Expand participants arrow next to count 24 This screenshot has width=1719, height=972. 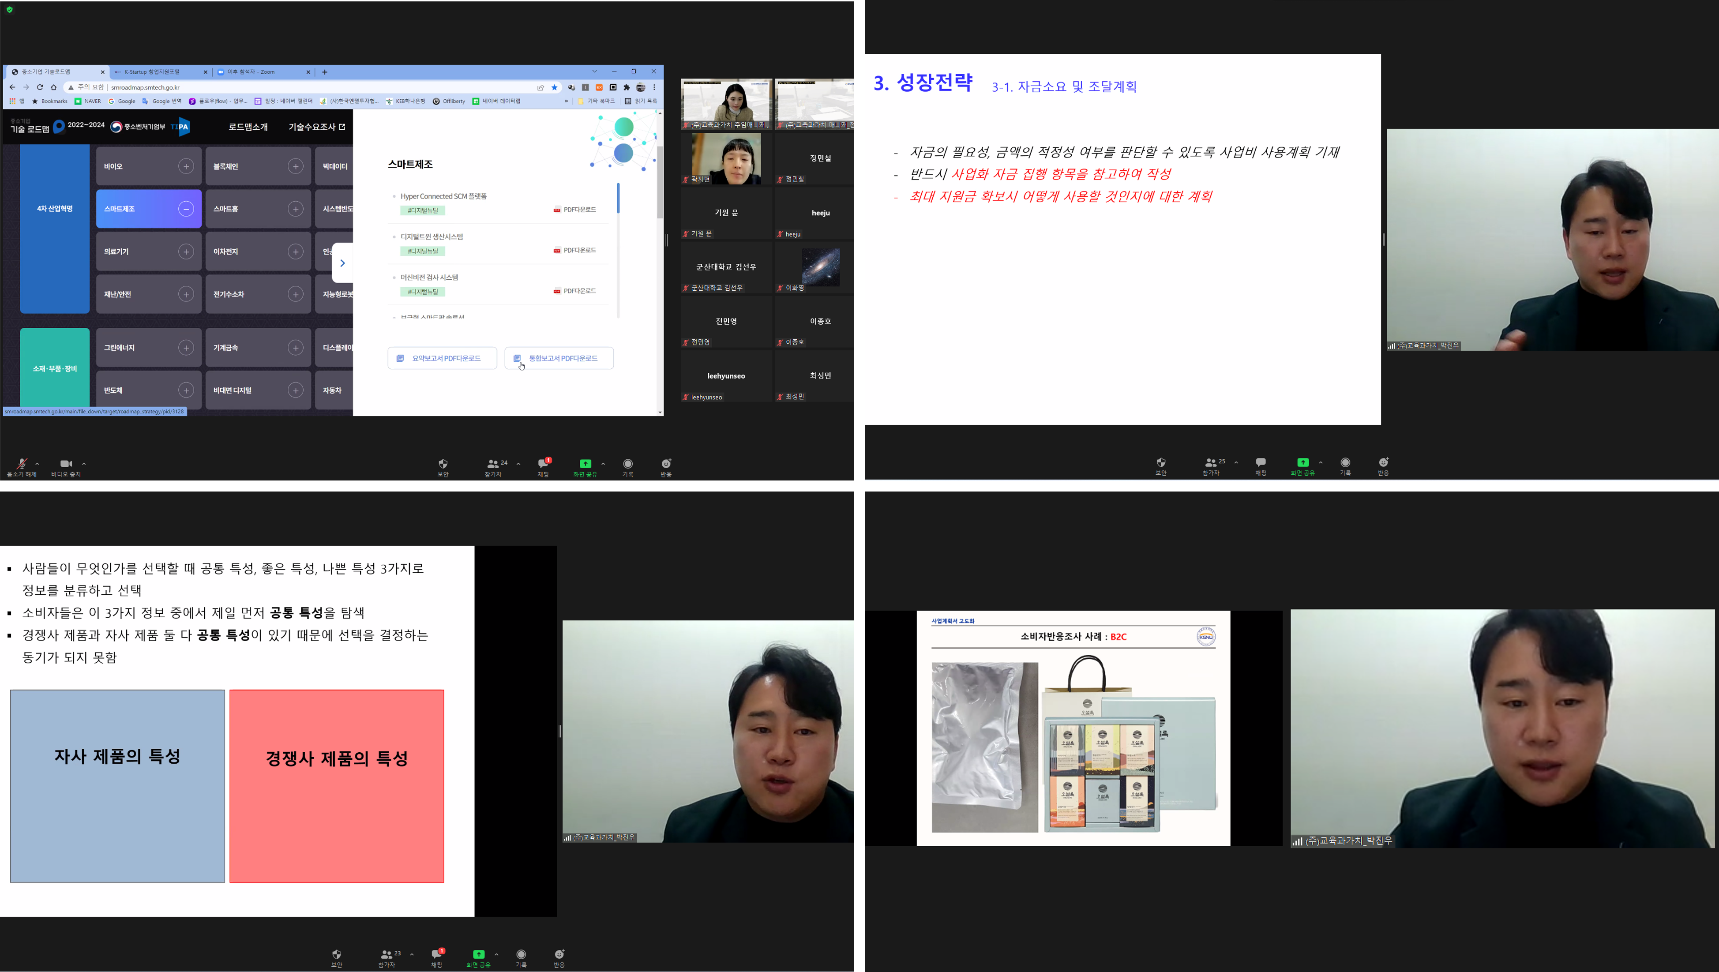(x=518, y=463)
